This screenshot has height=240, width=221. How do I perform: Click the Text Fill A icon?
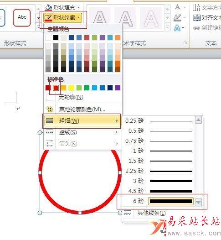(x=178, y=7)
